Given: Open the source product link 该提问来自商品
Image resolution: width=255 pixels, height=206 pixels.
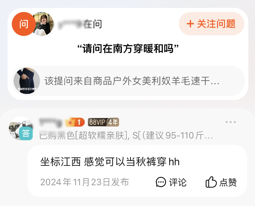Looking at the screenshot, I should 128,81.
